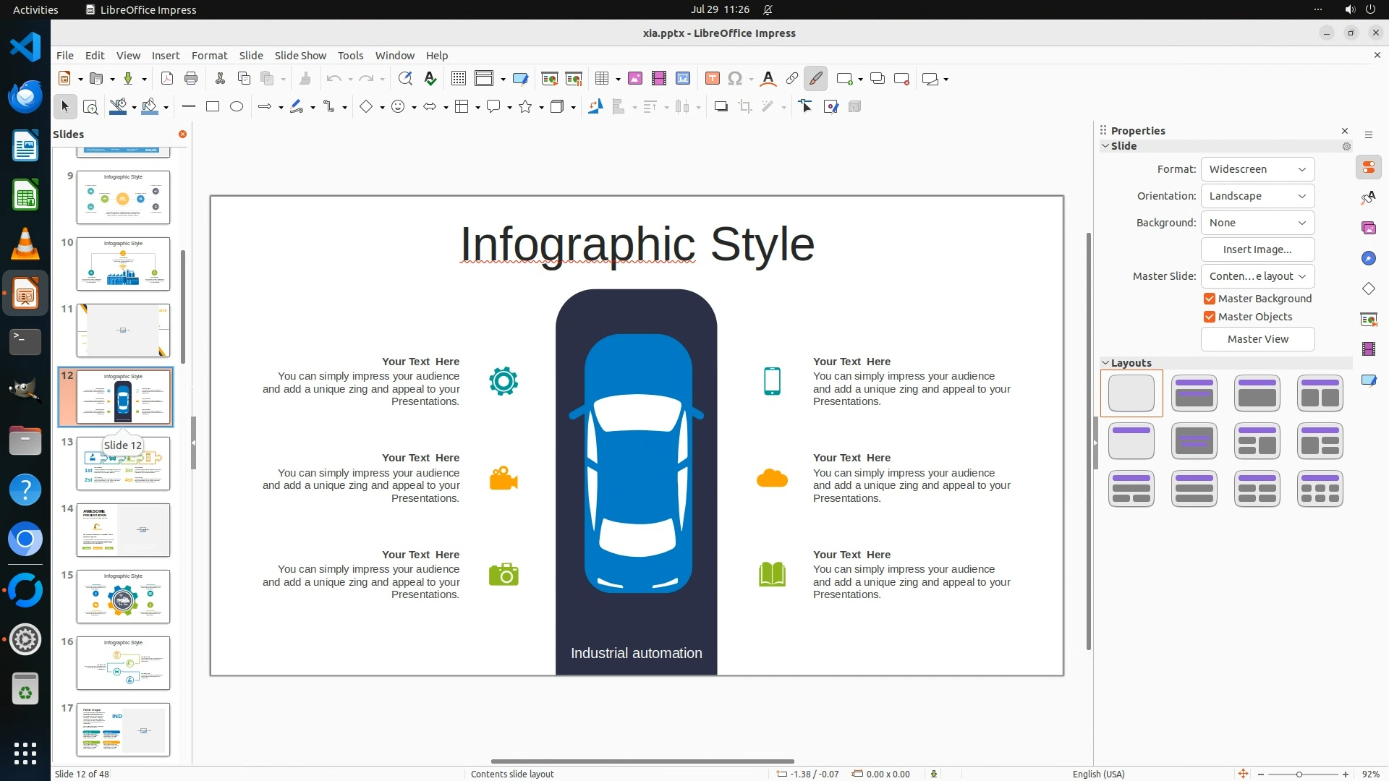Open the Slide Show menu

[x=300, y=56]
